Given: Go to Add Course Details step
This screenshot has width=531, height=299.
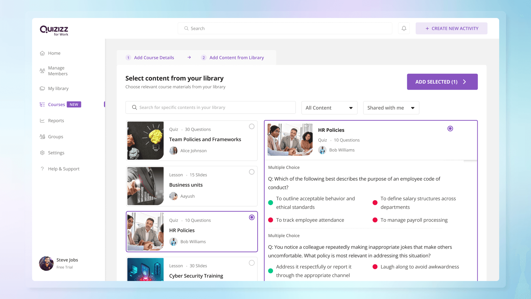Looking at the screenshot, I should pos(154,58).
